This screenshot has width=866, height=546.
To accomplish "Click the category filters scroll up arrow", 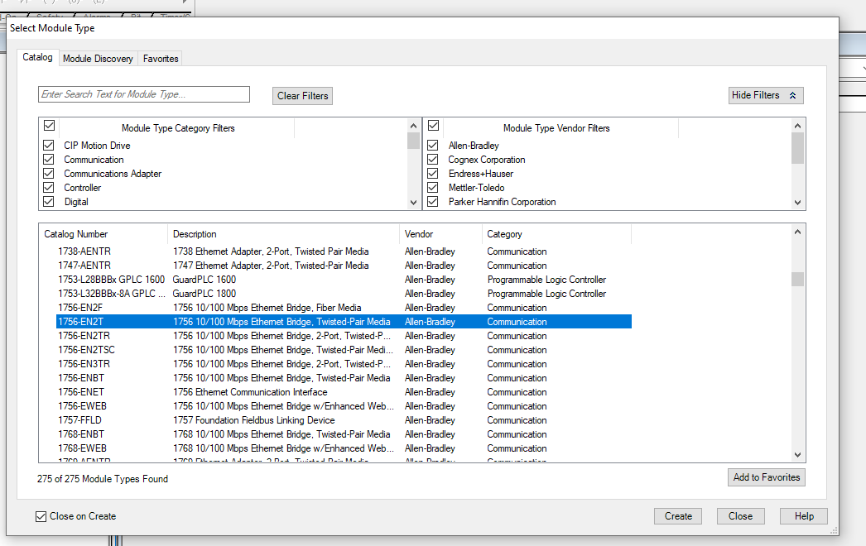I will [x=413, y=126].
